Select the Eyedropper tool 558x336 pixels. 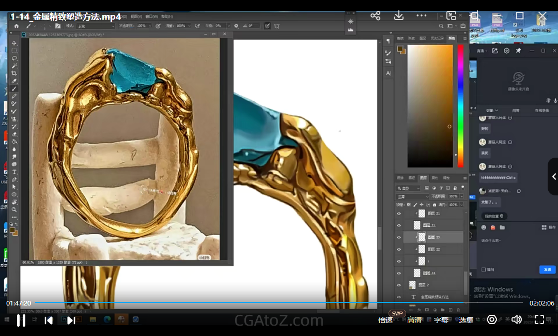click(x=14, y=81)
